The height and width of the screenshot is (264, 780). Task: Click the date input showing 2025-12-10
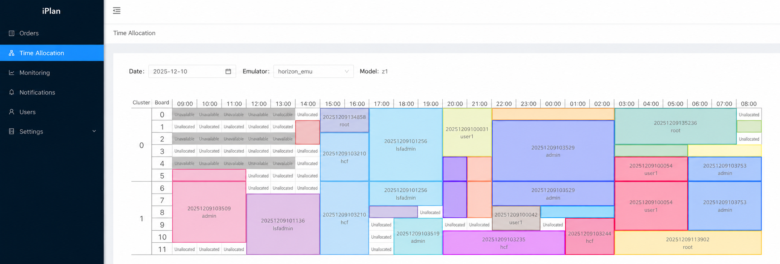pyautogui.click(x=192, y=71)
